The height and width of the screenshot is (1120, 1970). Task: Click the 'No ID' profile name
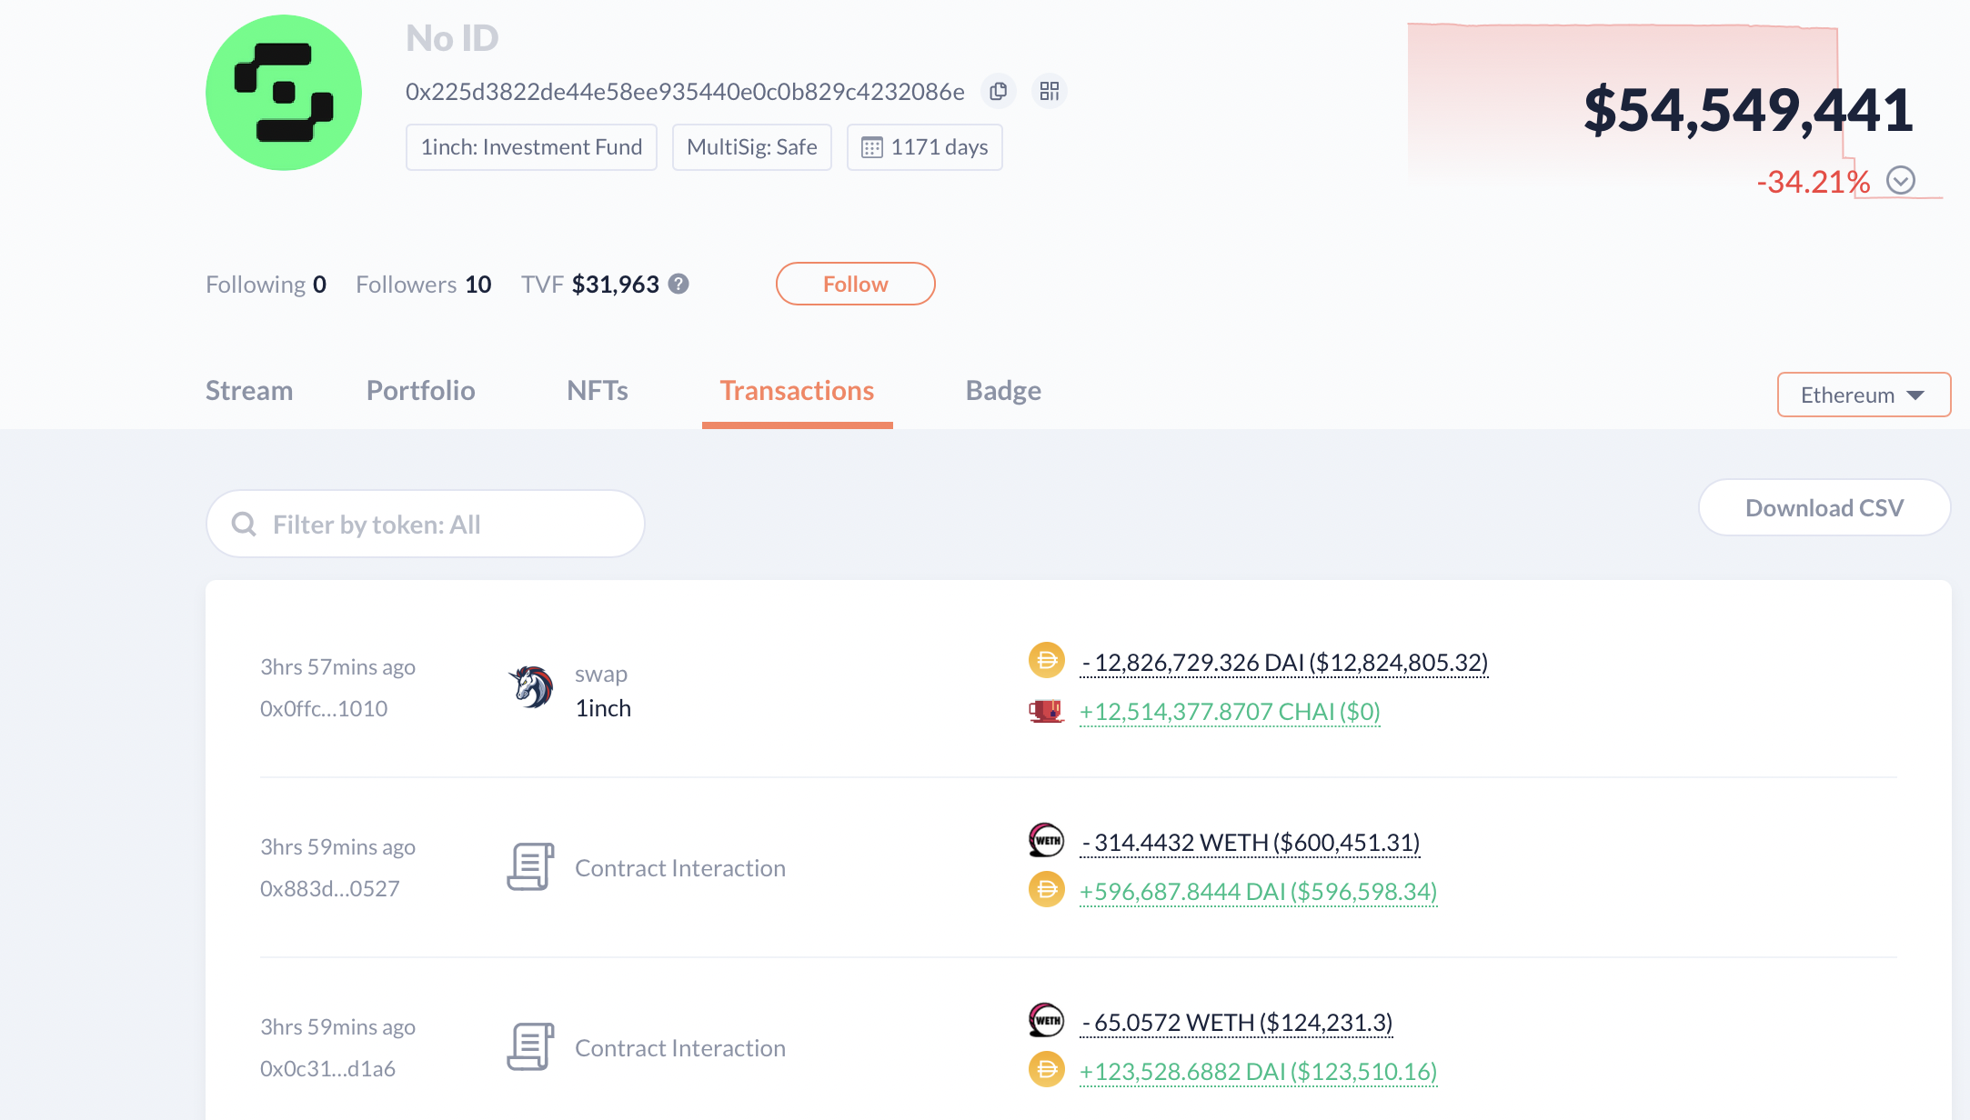[452, 38]
